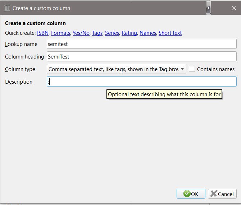Click the calibre library icon in title bar

coord(7,8)
